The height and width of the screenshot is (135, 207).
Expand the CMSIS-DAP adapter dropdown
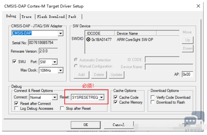click(61, 33)
